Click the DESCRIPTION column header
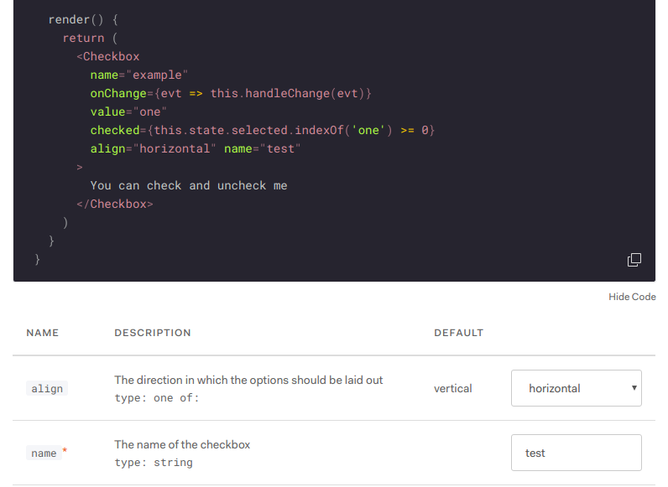 pyautogui.click(x=153, y=333)
